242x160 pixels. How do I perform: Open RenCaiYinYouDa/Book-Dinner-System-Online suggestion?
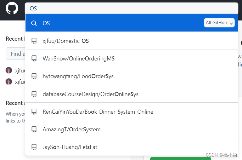coord(132,111)
